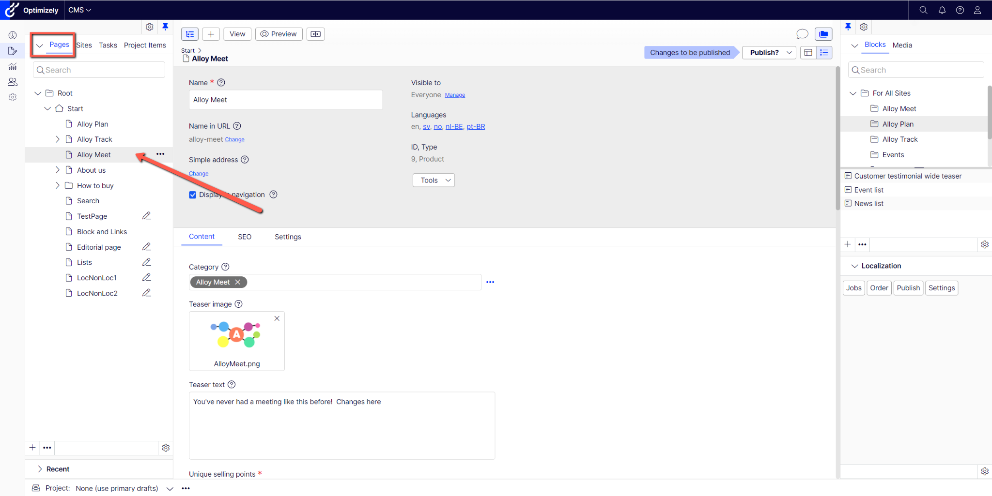
Task: Open the global search magnifier icon
Action: (923, 10)
